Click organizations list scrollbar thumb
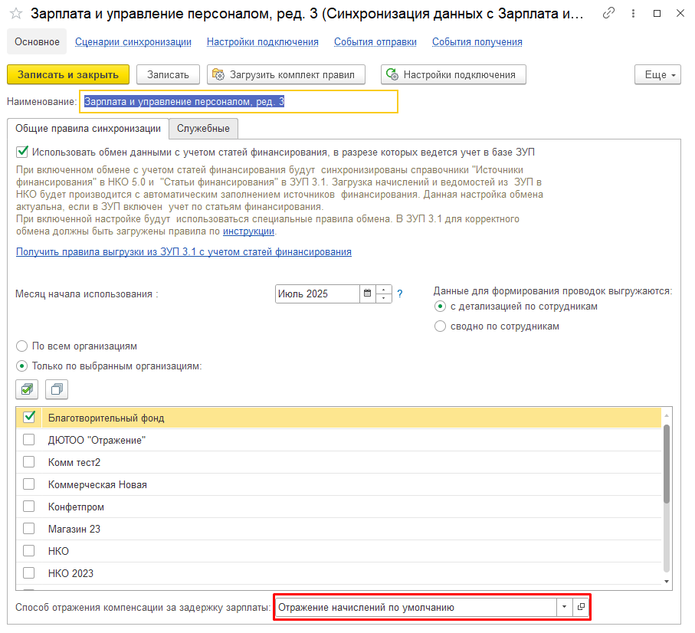Viewport: 695px width, 633px height. click(x=666, y=463)
